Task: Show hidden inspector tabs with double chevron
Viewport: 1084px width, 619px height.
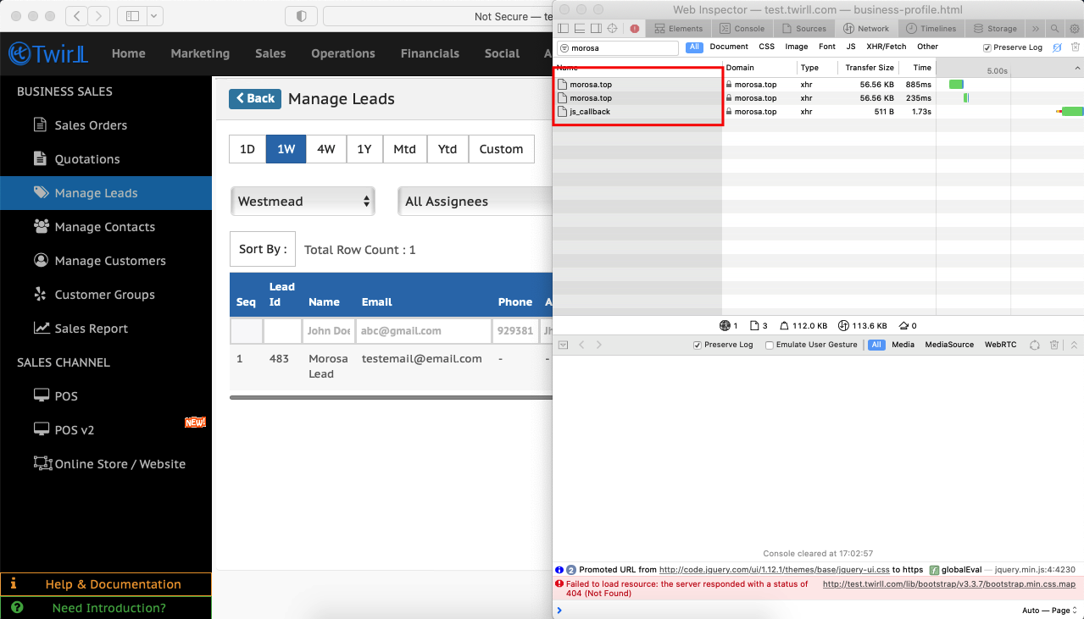Action: click(1035, 29)
